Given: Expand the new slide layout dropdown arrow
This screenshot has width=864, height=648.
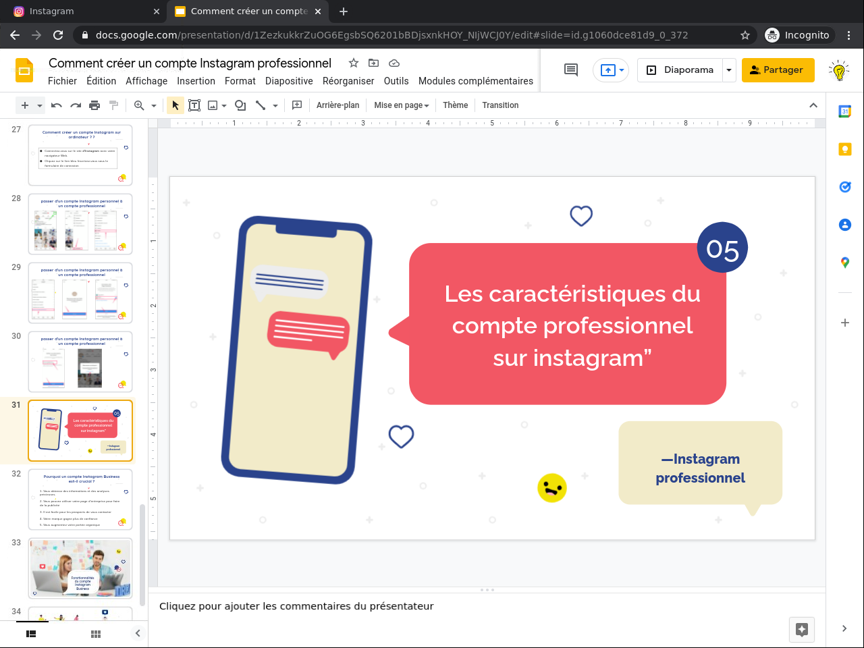Looking at the screenshot, I should click(40, 106).
